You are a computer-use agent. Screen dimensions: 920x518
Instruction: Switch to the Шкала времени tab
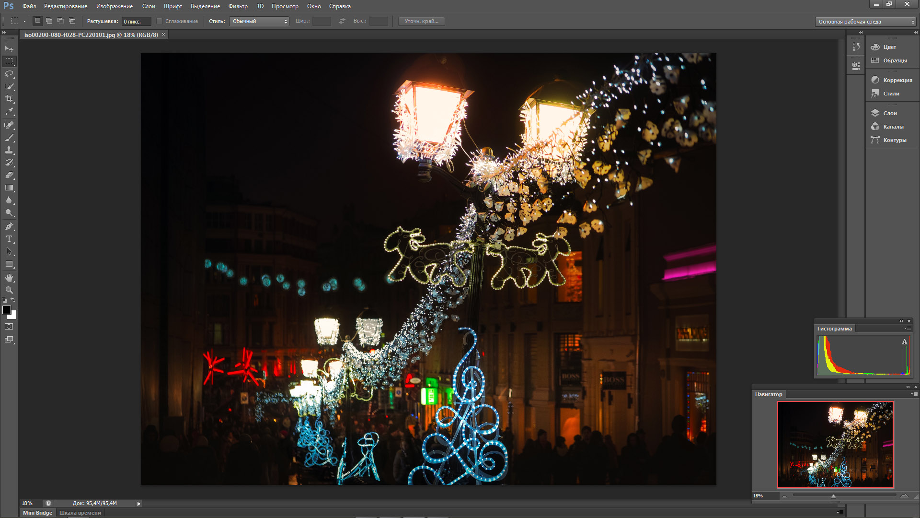pyautogui.click(x=80, y=513)
